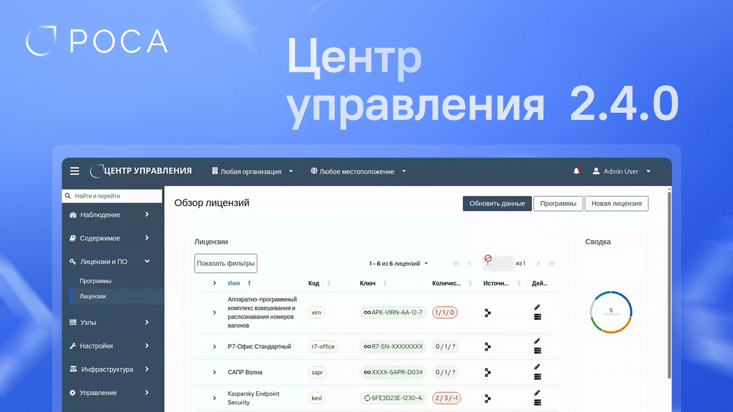Expand the Kaspersky Endpoint Security row
The image size is (733, 412).
[214, 398]
